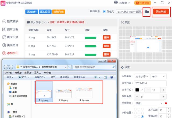
Task: Open 工具(T) menu in Explorer
Action: [x=38, y=73]
